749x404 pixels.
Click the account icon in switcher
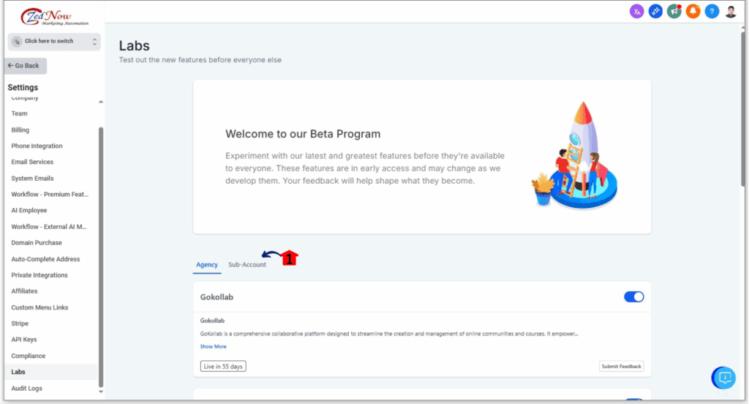tap(17, 42)
